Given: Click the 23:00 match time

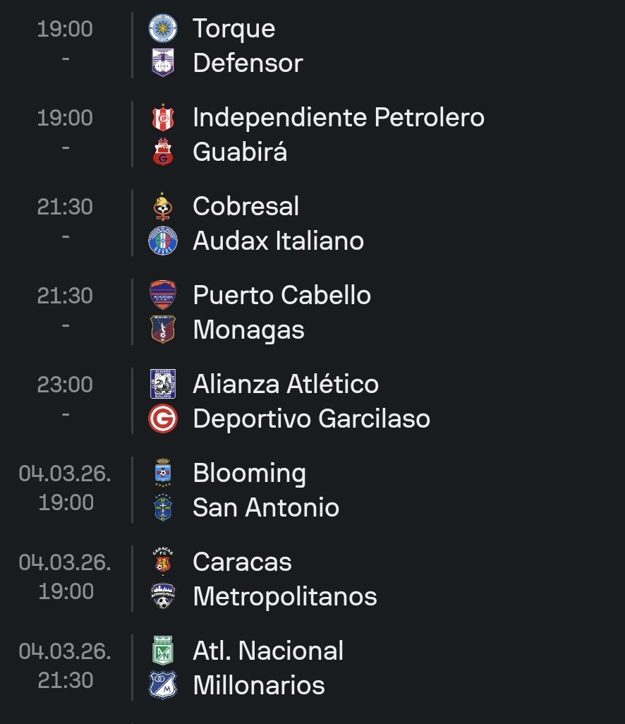Looking at the screenshot, I should pos(65,385).
